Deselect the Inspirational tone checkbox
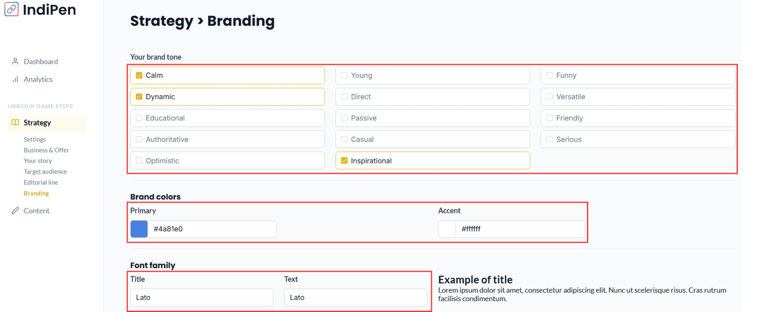Screen dimensions: 773x312 (344, 161)
